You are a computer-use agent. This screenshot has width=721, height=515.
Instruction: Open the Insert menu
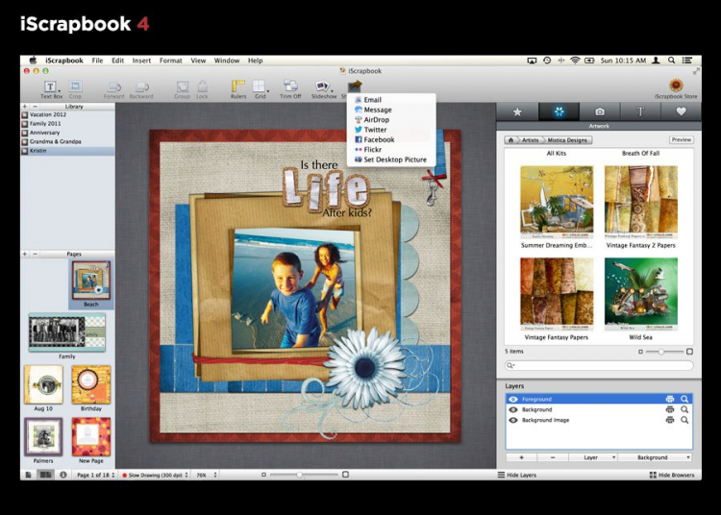click(x=141, y=61)
